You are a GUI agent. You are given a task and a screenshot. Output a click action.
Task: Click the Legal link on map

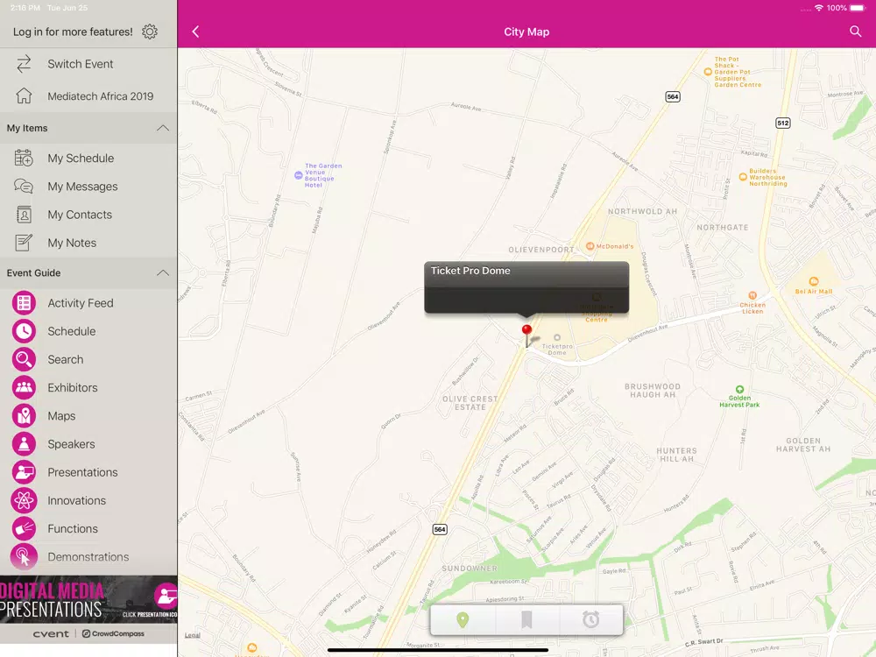click(x=193, y=635)
